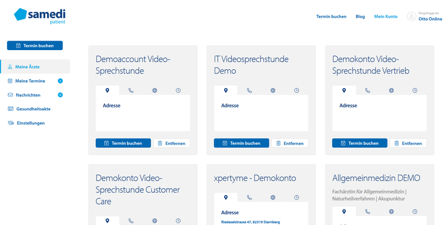Open Riedeselstrasse 47 address link
447x225 pixels.
(x=250, y=222)
